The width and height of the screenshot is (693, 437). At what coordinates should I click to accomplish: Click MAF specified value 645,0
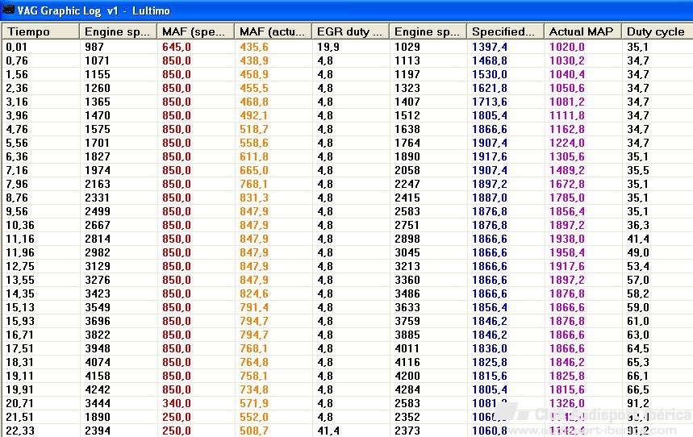(177, 47)
